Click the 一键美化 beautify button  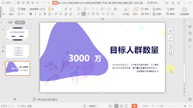tap(91, 106)
